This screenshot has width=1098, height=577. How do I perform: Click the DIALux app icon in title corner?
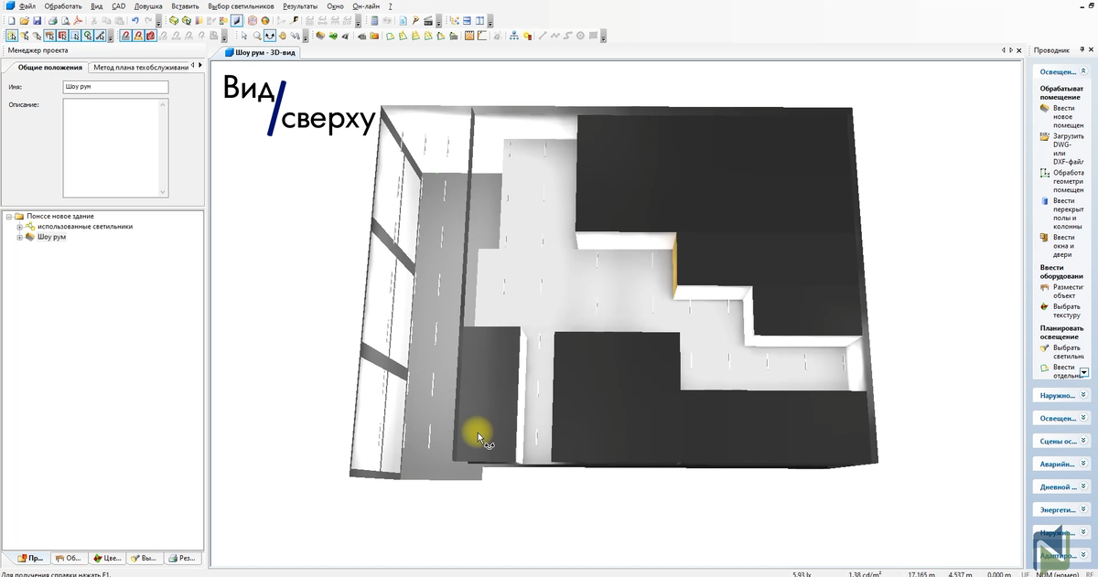pyautogui.click(x=8, y=5)
